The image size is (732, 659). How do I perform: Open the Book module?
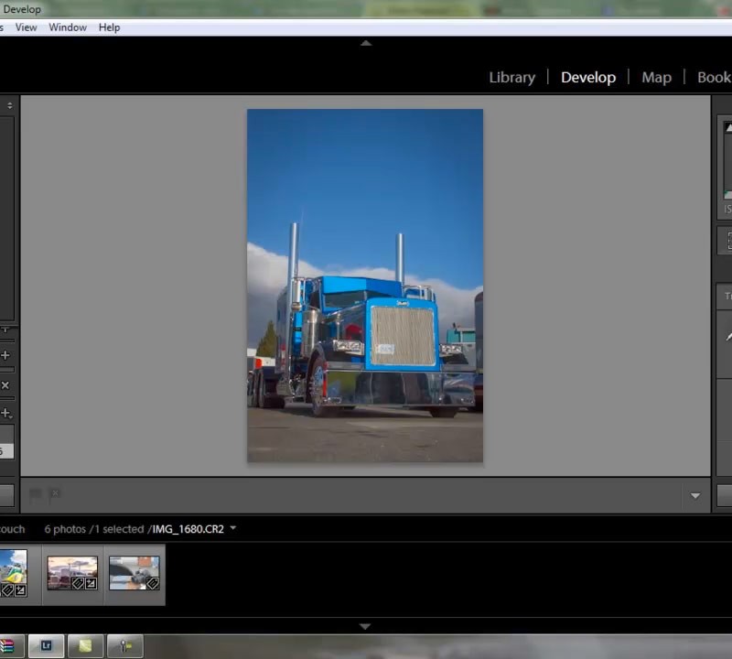point(713,78)
